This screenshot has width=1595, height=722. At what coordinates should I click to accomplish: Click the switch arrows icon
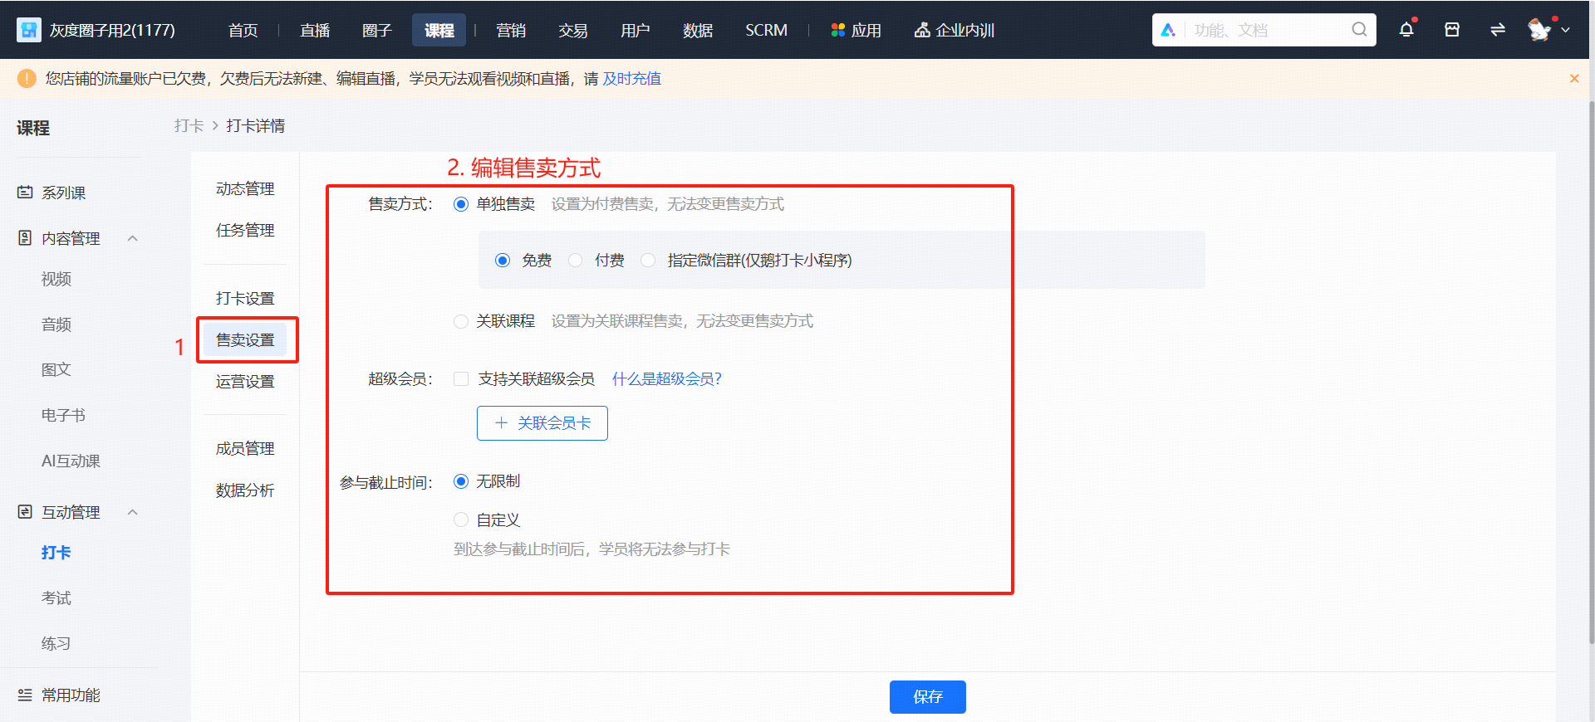(x=1498, y=30)
